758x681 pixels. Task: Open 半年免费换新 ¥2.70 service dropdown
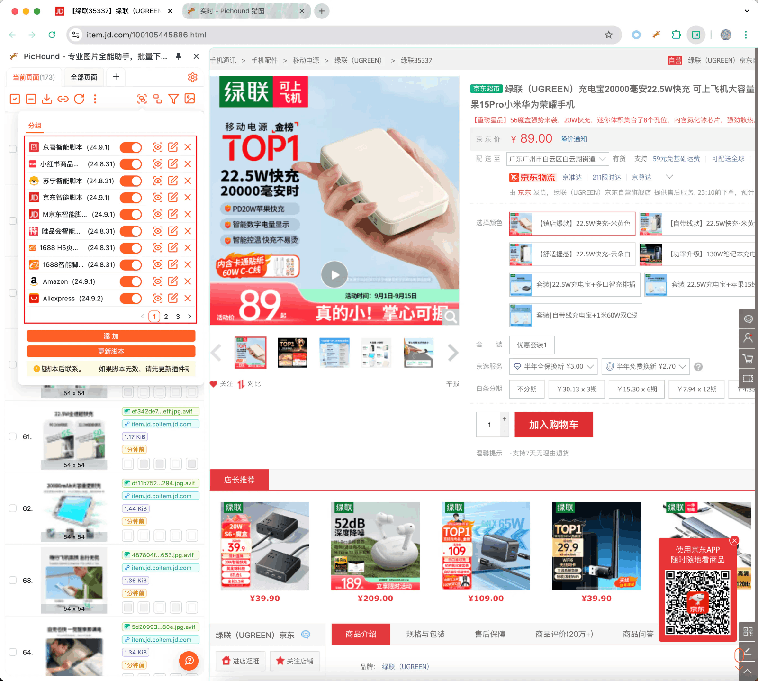pyautogui.click(x=646, y=366)
